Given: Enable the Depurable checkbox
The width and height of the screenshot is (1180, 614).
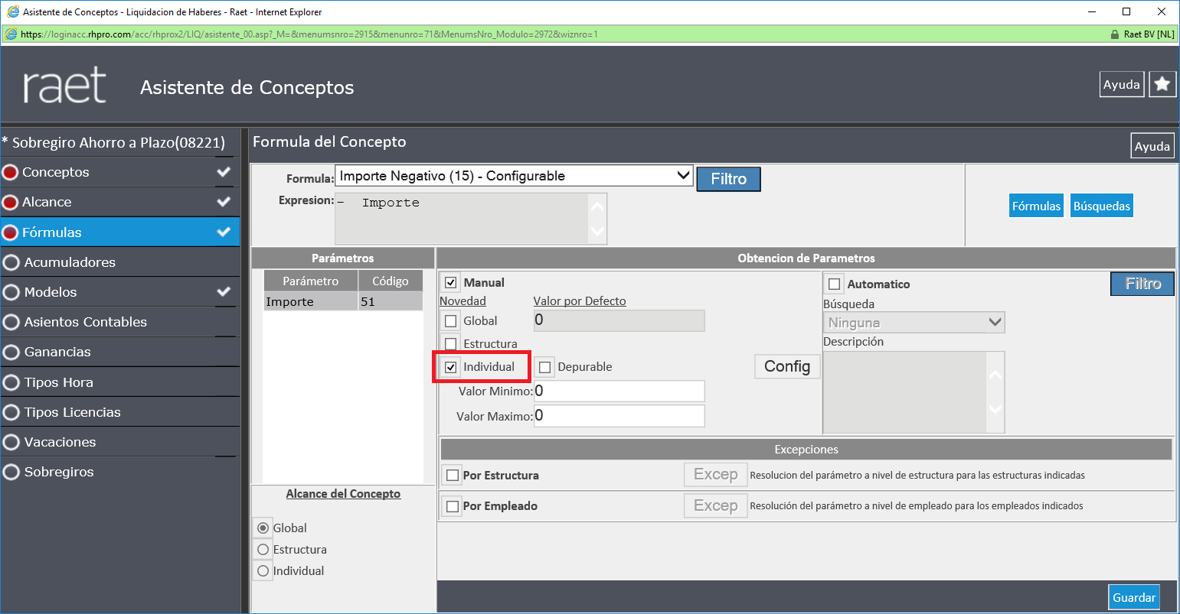Looking at the screenshot, I should pyautogui.click(x=545, y=368).
